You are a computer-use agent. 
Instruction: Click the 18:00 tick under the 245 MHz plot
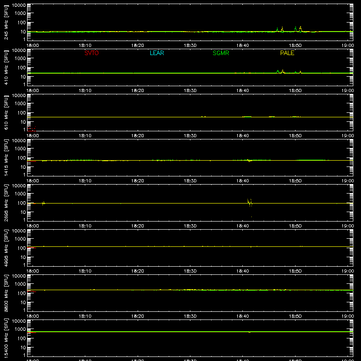pyautogui.click(x=32, y=46)
